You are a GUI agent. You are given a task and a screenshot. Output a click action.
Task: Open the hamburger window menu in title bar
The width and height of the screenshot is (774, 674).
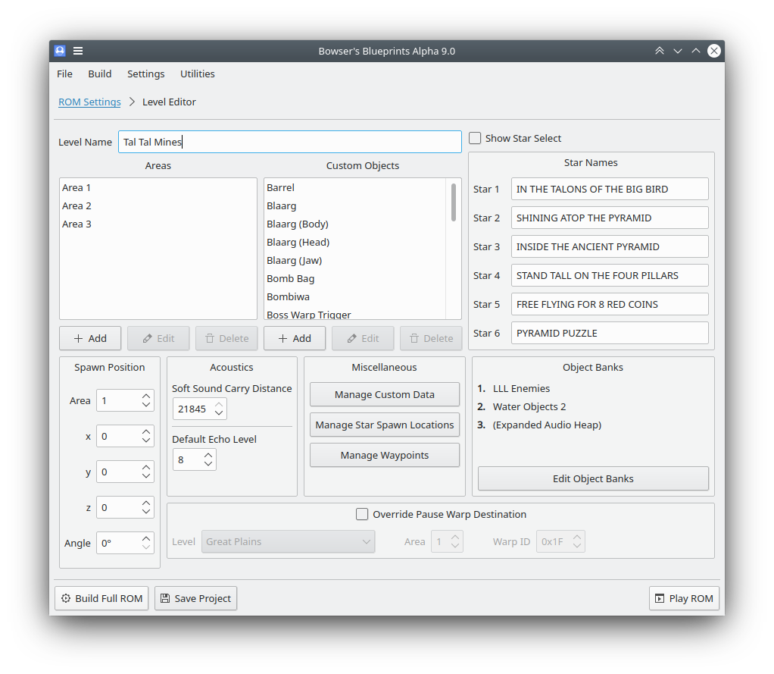(78, 50)
